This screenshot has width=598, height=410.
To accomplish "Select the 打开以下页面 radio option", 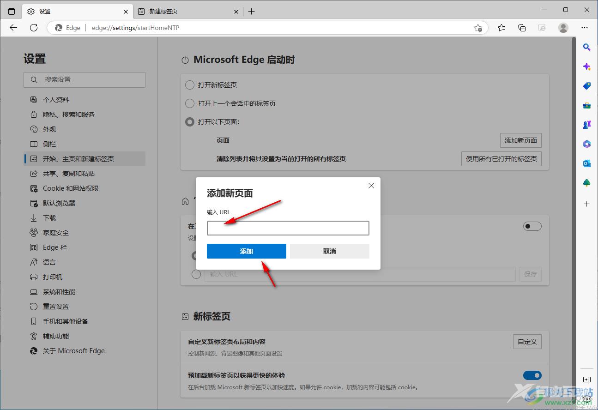I will (x=189, y=122).
